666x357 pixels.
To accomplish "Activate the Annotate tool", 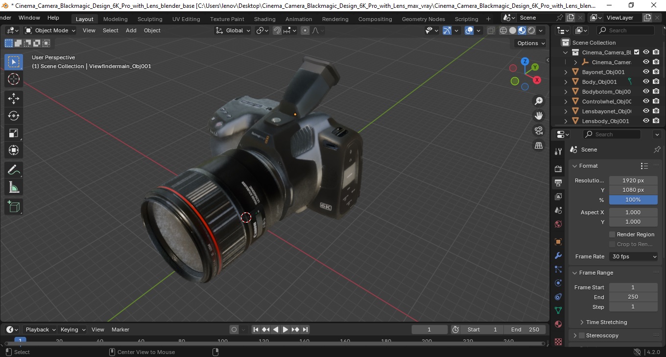I will tap(14, 170).
